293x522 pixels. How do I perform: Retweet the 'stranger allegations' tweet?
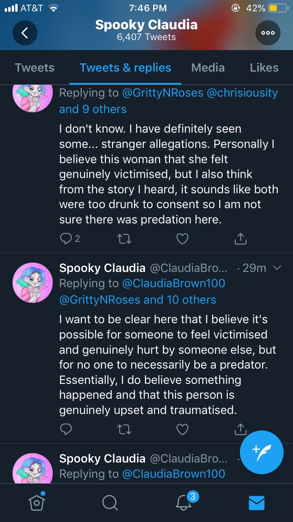(124, 238)
